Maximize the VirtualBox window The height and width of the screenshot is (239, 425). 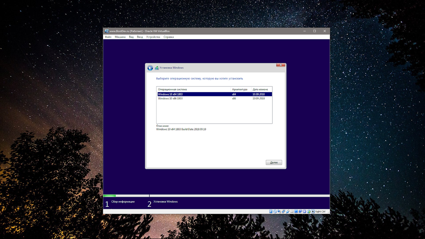point(314,31)
